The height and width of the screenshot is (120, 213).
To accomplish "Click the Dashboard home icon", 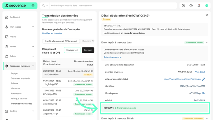I will (x=7, y=17).
